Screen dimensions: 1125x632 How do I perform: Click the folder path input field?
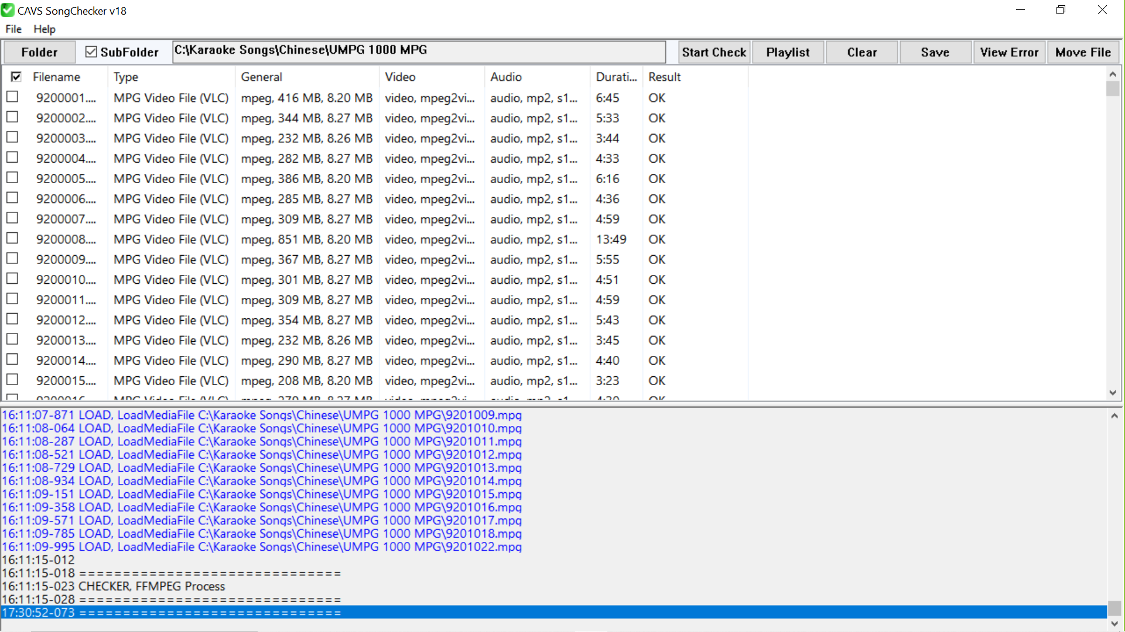pyautogui.click(x=419, y=51)
